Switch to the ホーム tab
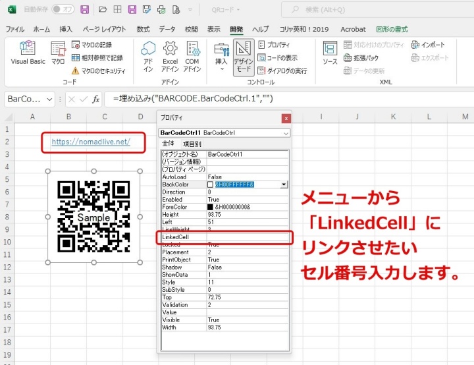The width and height of the screenshot is (474, 365). point(41,30)
